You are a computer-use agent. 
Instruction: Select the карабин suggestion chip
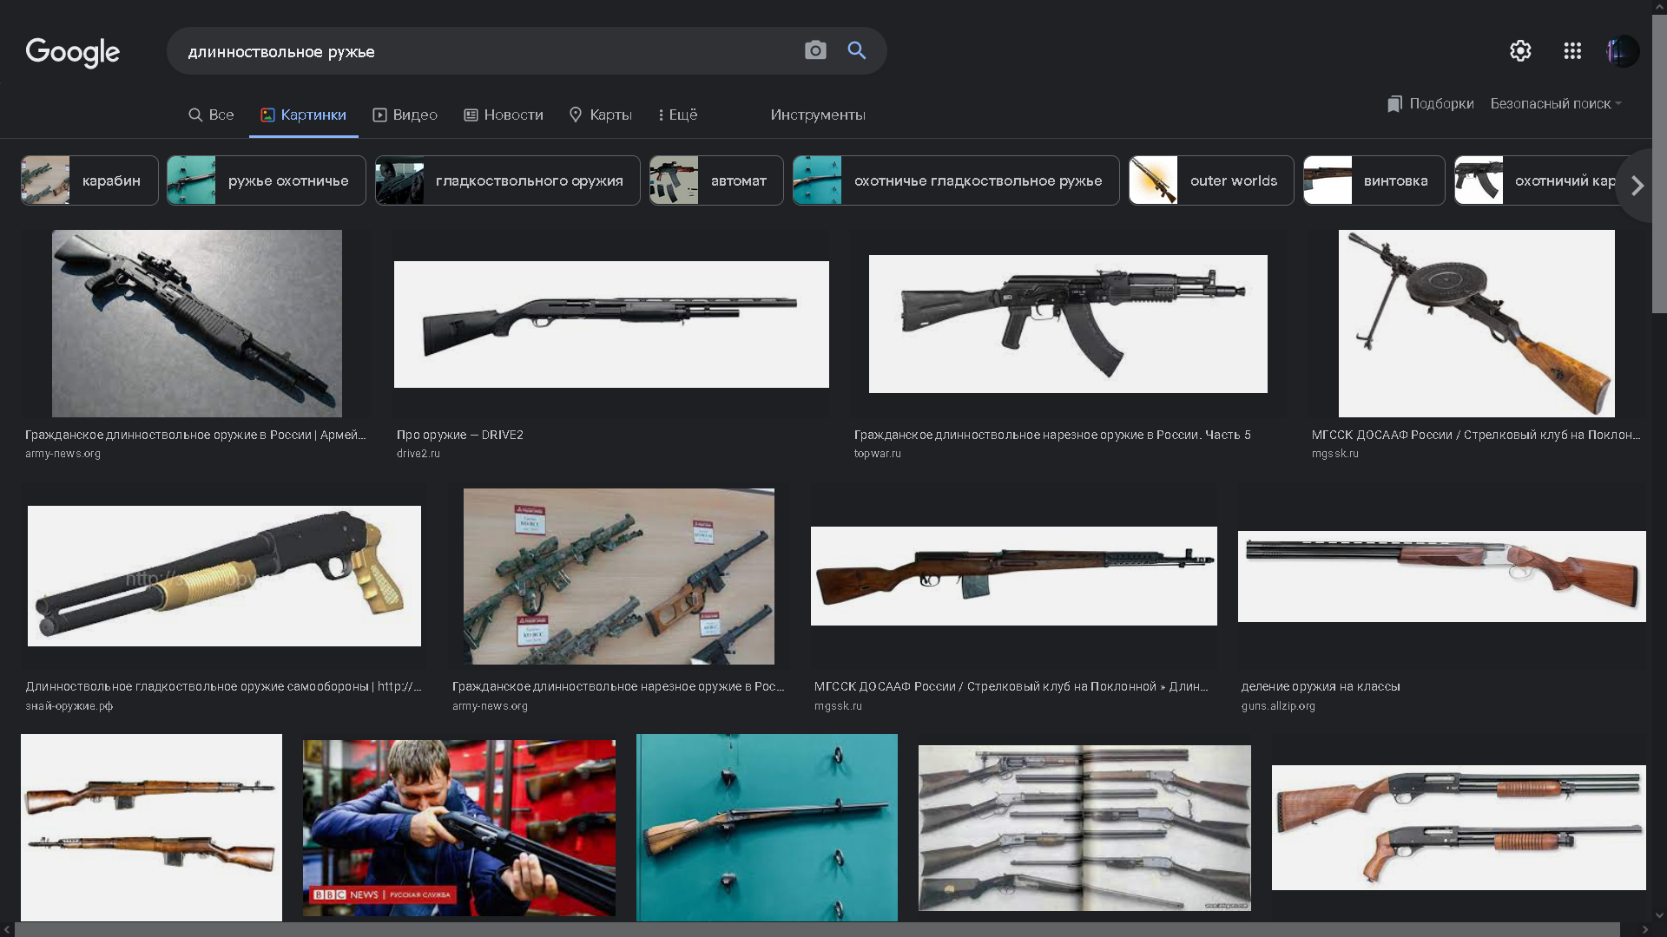click(89, 181)
